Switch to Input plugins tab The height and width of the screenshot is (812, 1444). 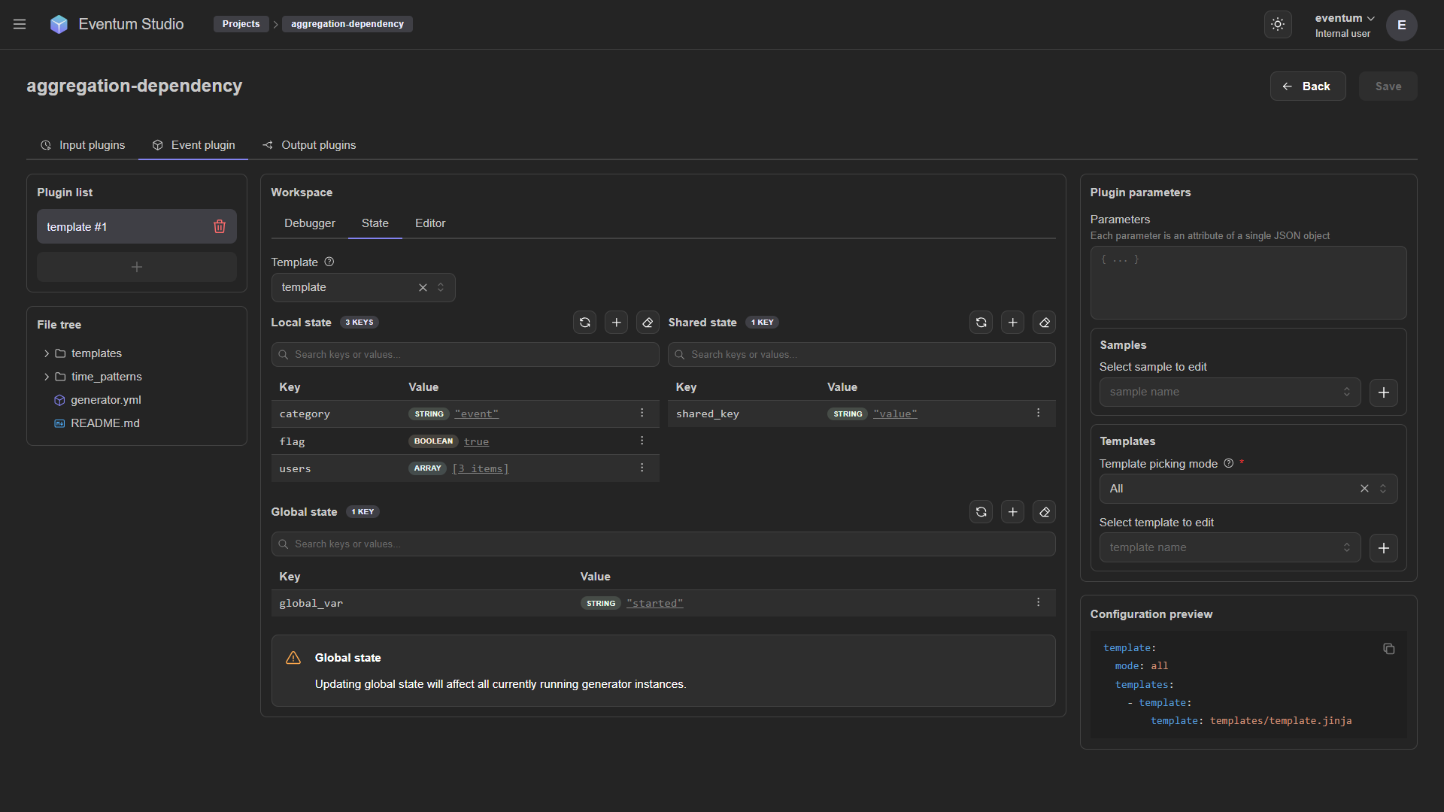click(x=83, y=145)
